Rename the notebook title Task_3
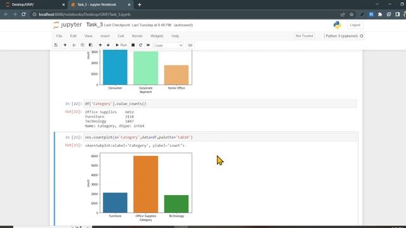406x228 pixels. (x=95, y=25)
